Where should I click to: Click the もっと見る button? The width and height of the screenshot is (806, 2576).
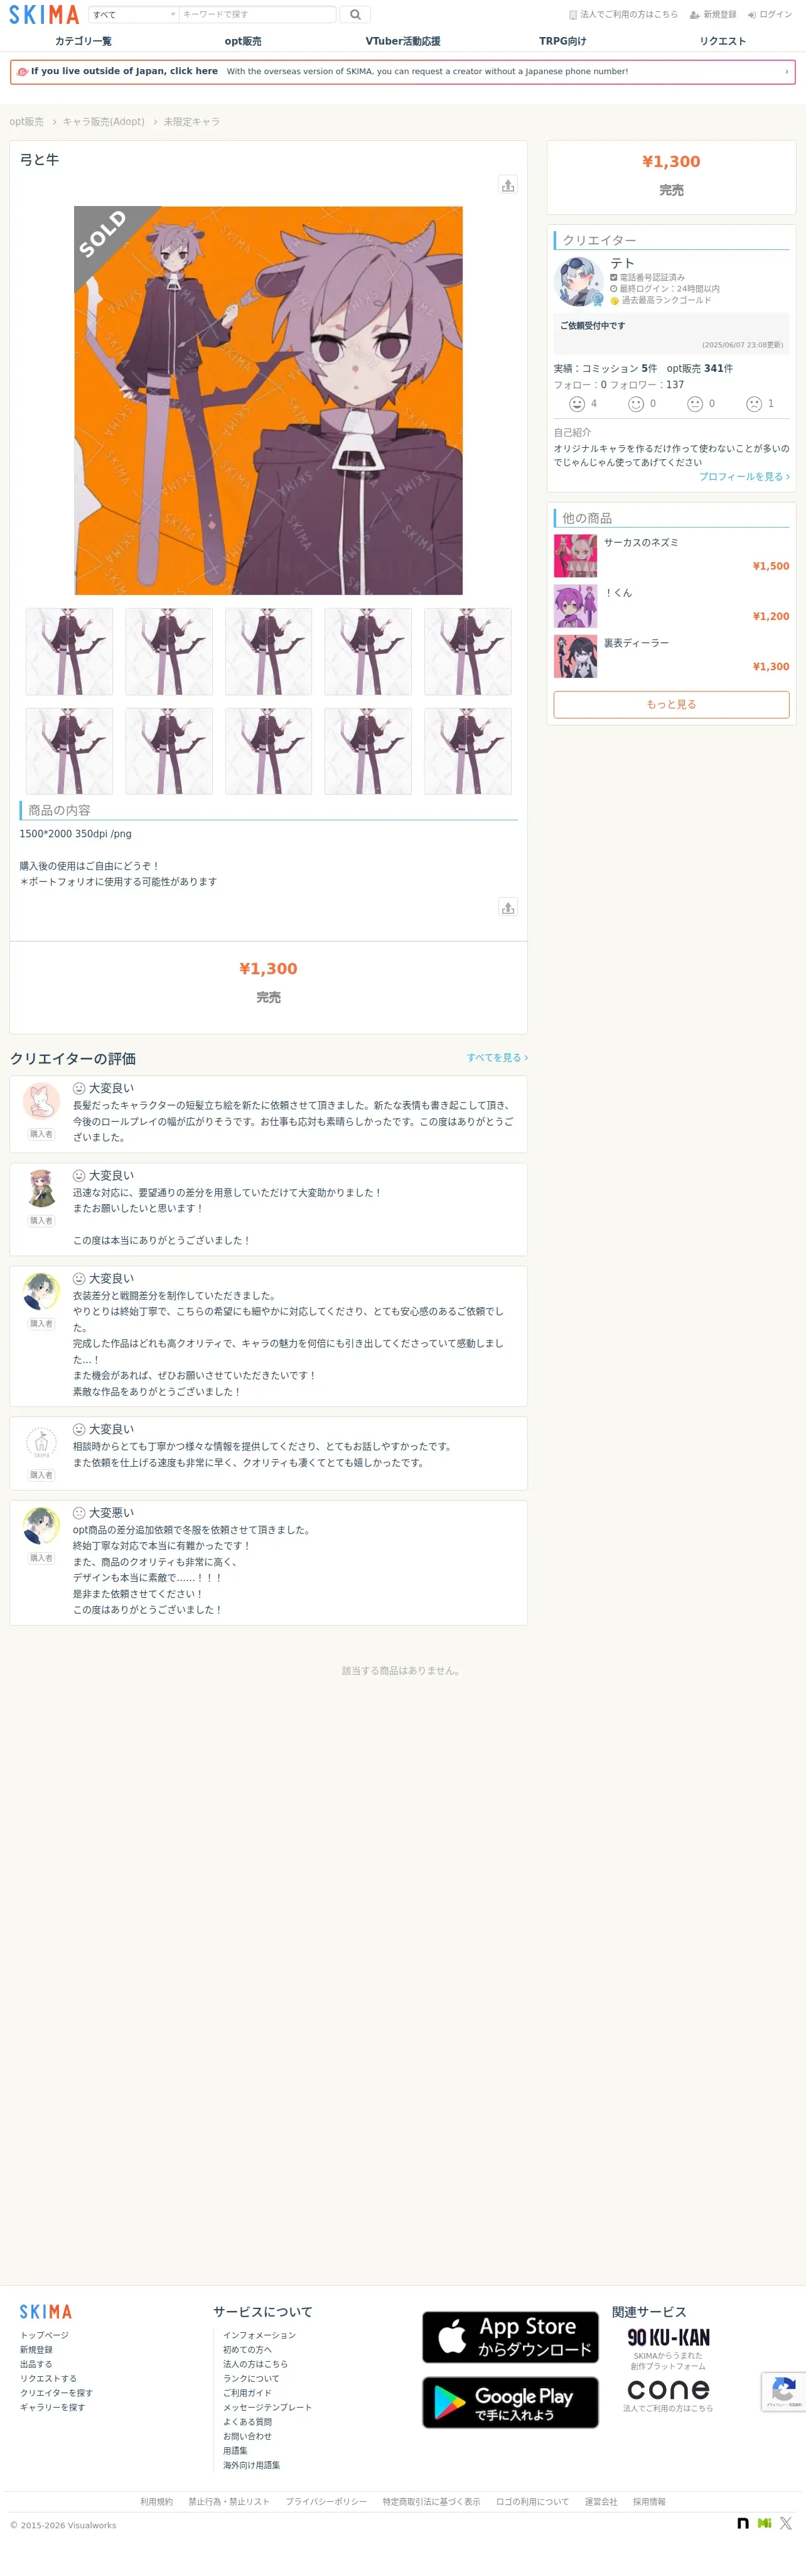pyautogui.click(x=671, y=704)
